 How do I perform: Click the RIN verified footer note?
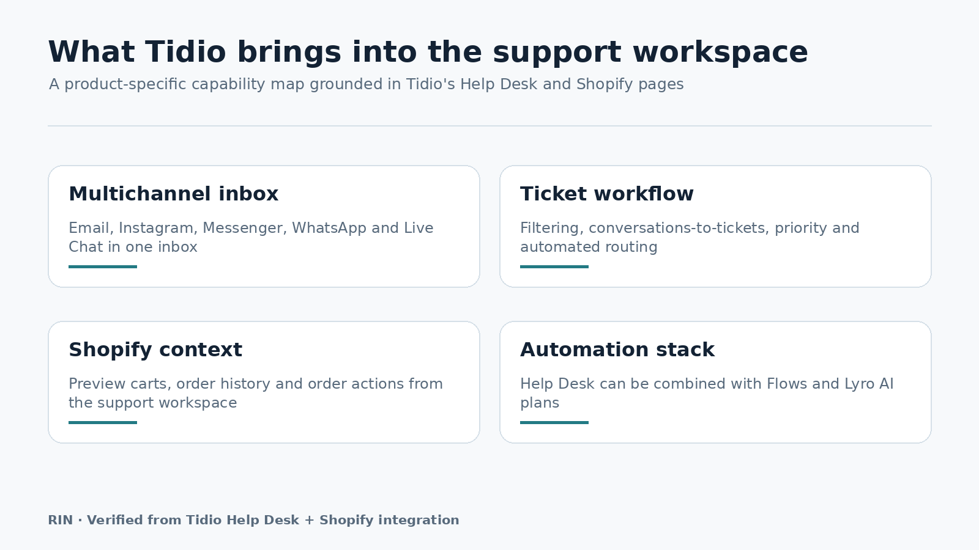[x=253, y=520]
